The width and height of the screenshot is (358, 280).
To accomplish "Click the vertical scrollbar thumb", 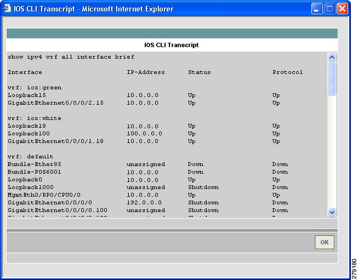I will click(x=332, y=78).
